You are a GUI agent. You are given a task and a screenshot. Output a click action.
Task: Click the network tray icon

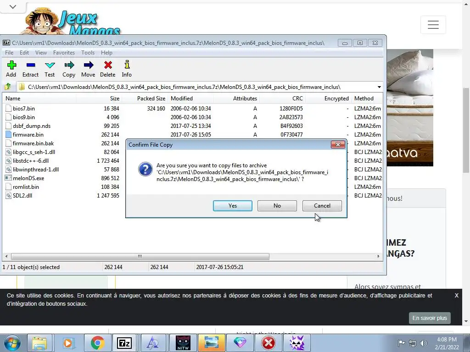coord(413,343)
